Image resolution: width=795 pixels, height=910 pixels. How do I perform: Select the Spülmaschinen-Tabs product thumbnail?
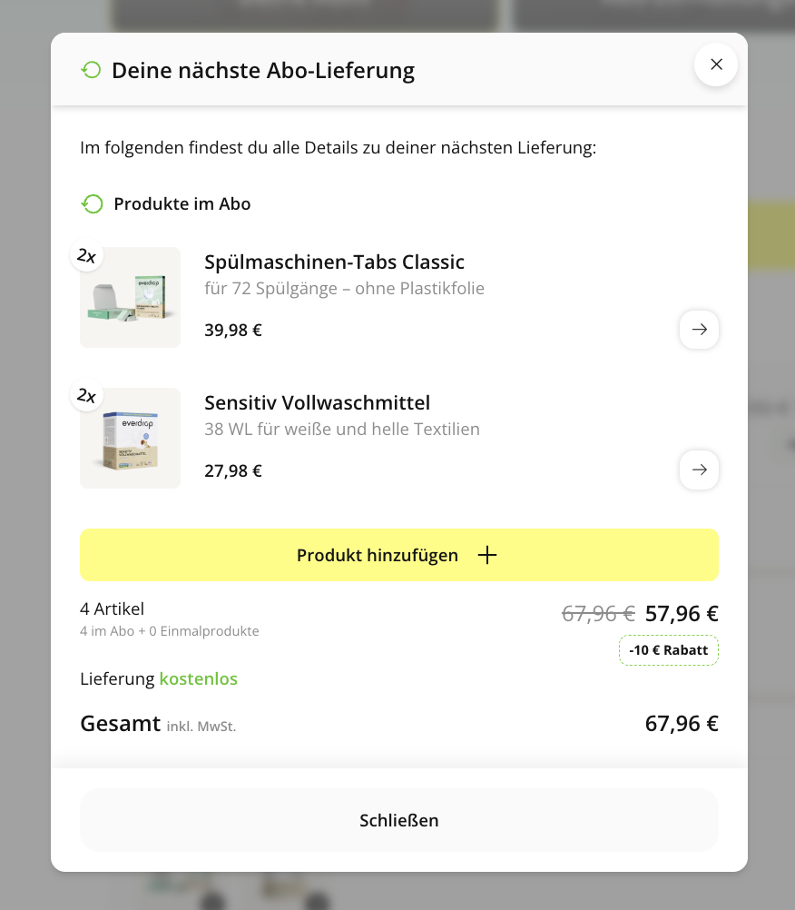click(x=131, y=298)
